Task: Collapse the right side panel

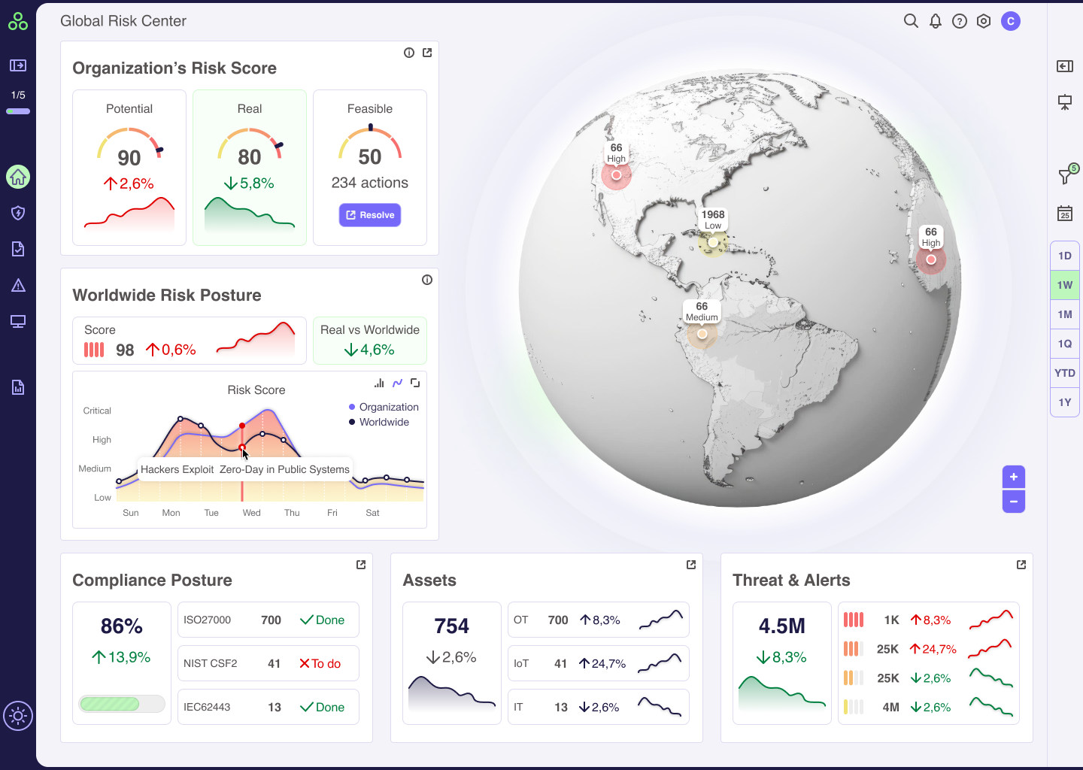Action: [1065, 66]
